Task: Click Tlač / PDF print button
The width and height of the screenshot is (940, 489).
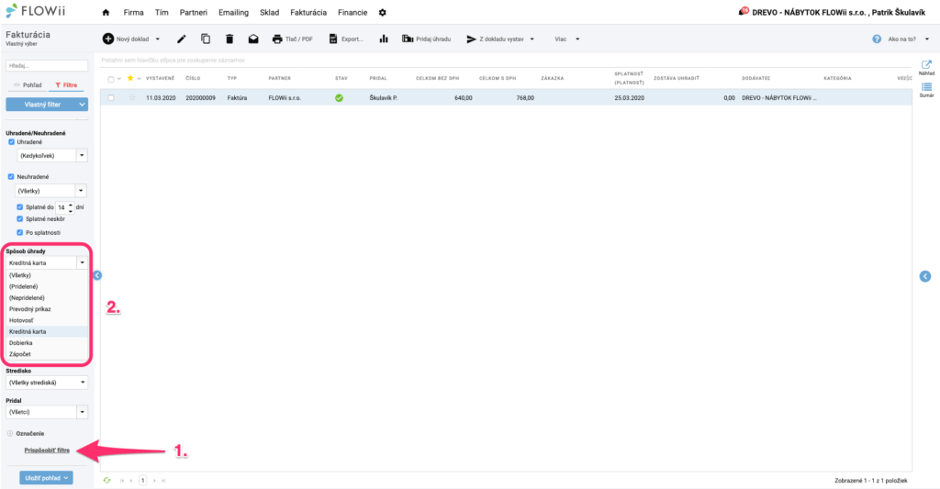Action: click(x=293, y=39)
